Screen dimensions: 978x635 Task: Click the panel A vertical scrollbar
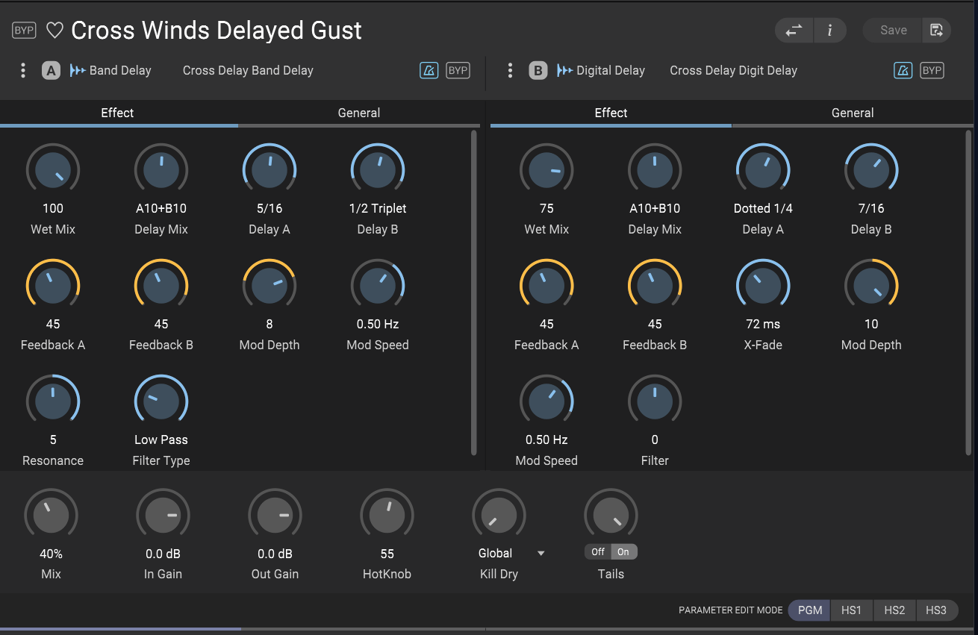coord(474,293)
